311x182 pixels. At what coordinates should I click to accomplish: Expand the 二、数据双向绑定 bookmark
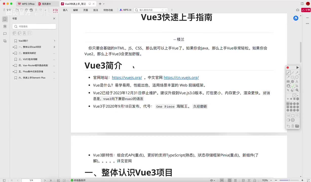pyautogui.click(x=13, y=53)
